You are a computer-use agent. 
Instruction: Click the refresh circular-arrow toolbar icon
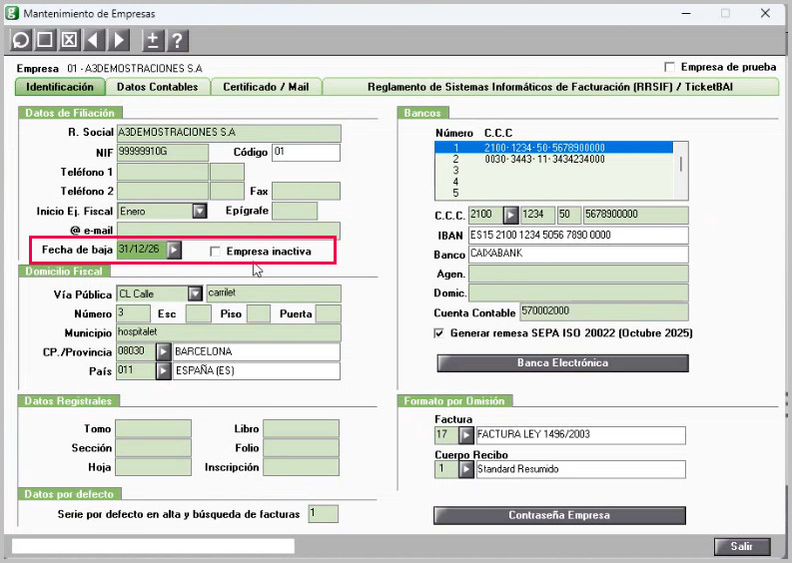[21, 40]
